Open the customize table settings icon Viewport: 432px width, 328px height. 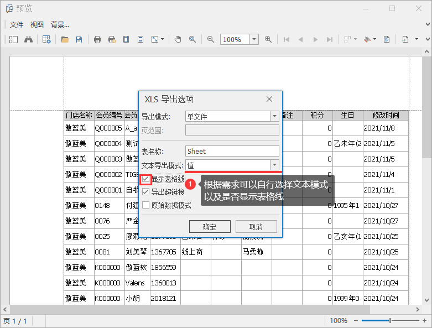[x=46, y=39]
